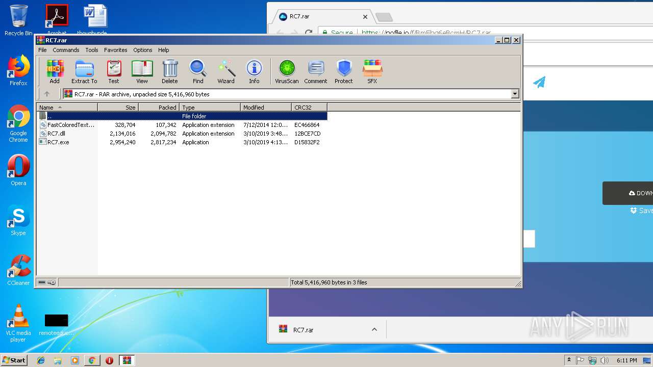The width and height of the screenshot is (653, 367).
Task: Open the VLC media player shortcut
Action: [x=18, y=323]
